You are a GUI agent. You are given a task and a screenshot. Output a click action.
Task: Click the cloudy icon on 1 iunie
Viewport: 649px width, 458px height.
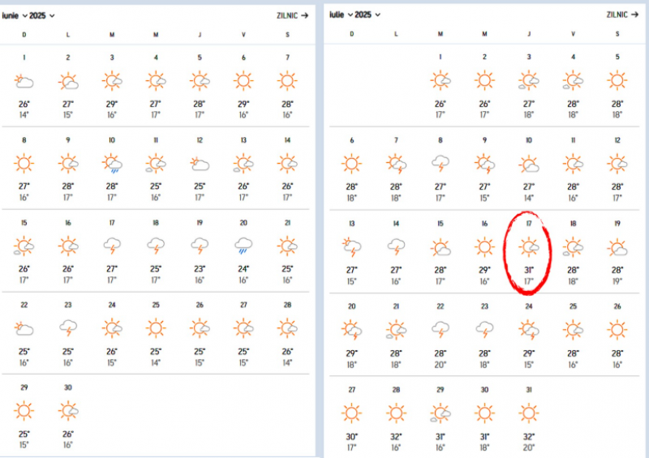click(x=24, y=81)
